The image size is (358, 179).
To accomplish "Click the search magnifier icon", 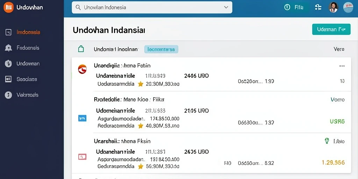I will tap(78, 7).
